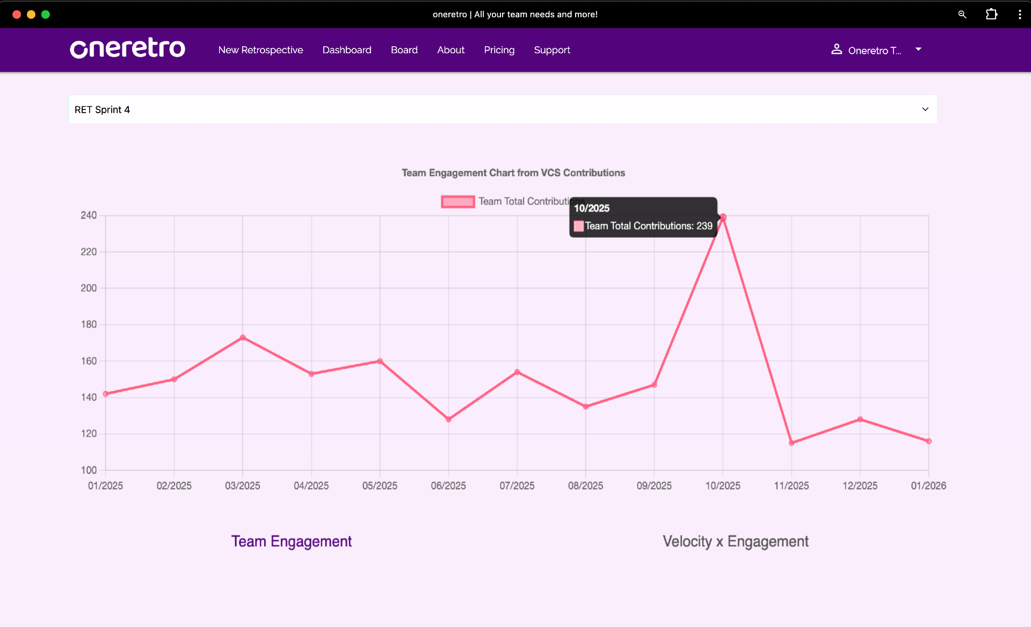
Task: Click the lowest data point at 11/2025
Action: coord(792,442)
